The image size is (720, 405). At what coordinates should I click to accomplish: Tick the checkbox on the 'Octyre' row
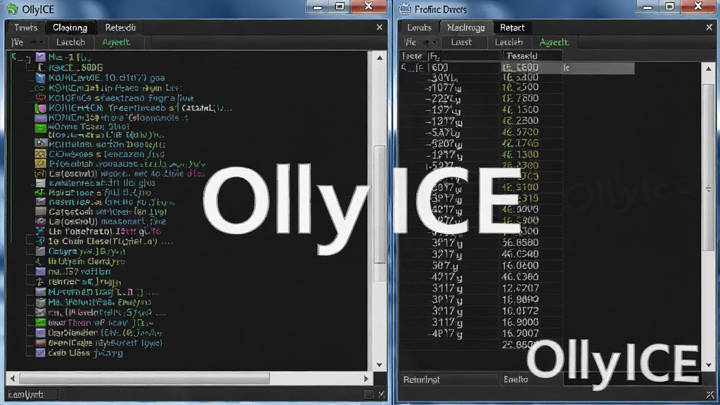(x=30, y=251)
